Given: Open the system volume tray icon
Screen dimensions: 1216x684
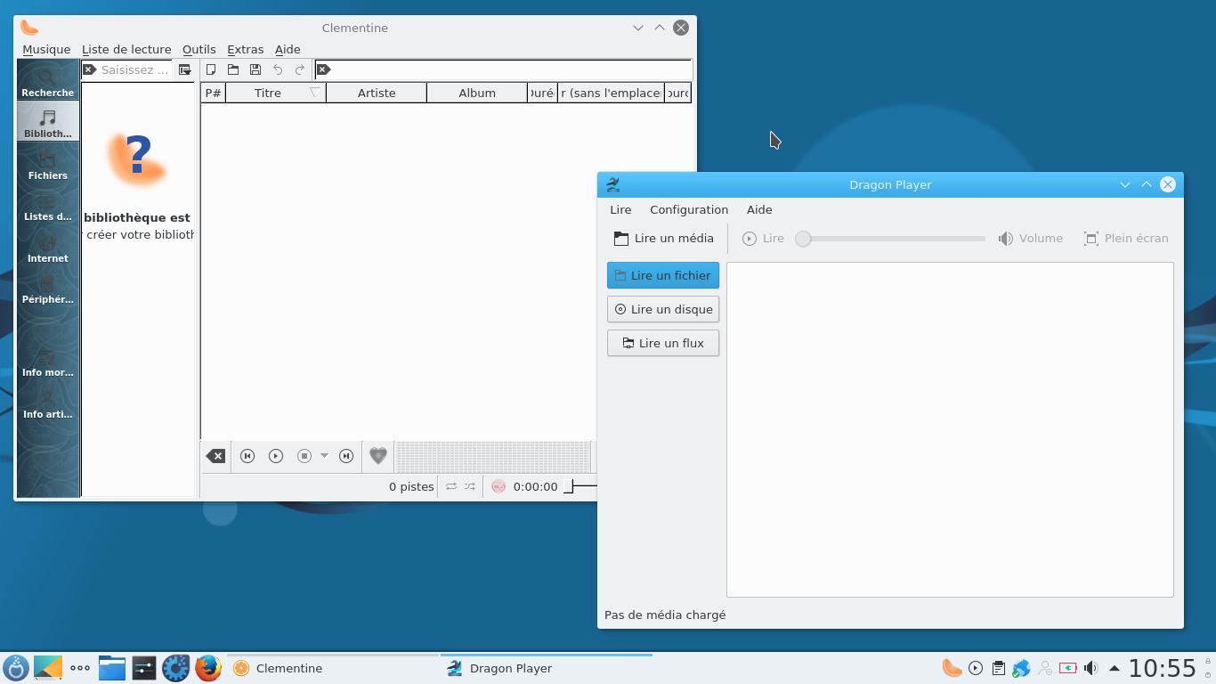Looking at the screenshot, I should tap(1090, 668).
